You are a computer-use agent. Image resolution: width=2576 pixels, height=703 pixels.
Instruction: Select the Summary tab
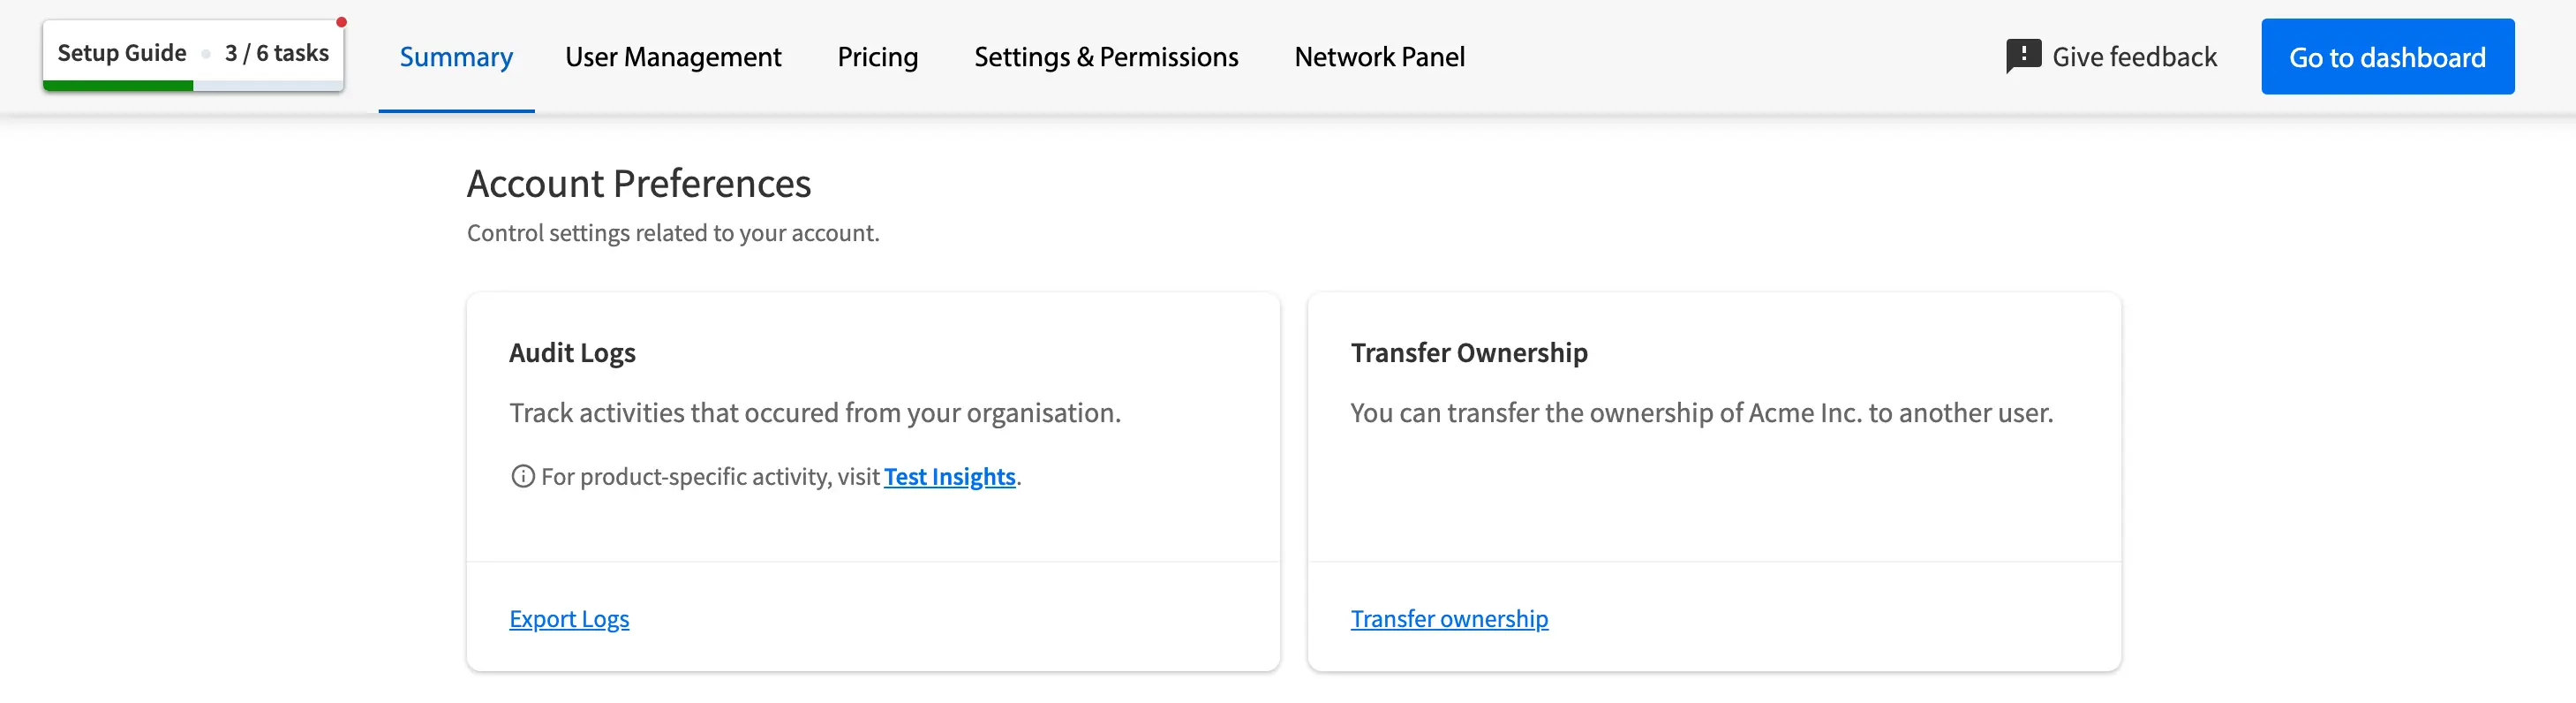point(456,57)
